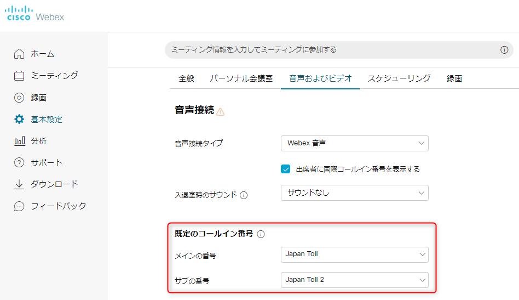Expand the 音声接続タイプ dropdown
Screen dimensions: 519x300
click(354, 143)
